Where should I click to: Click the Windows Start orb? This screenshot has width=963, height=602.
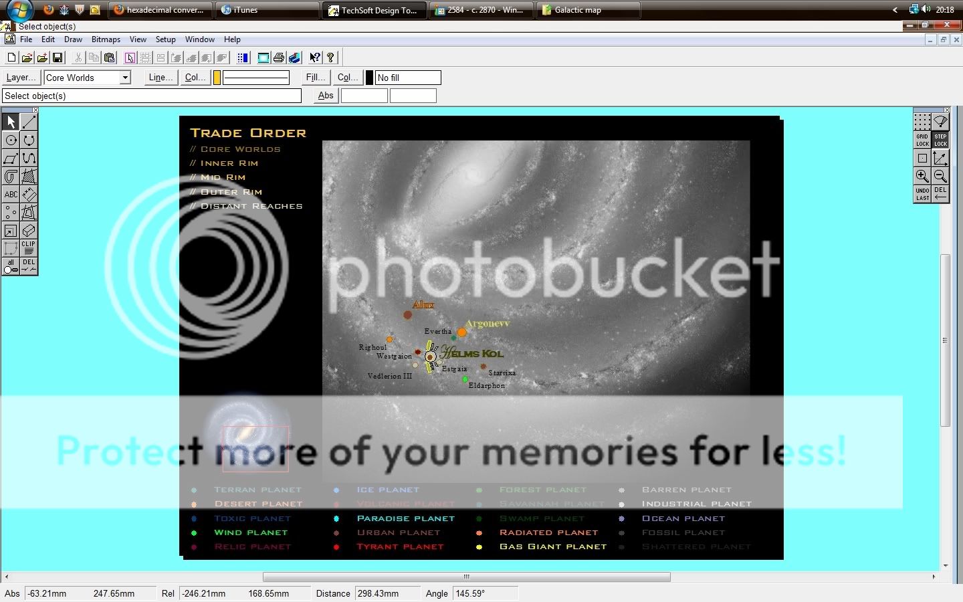(19, 9)
